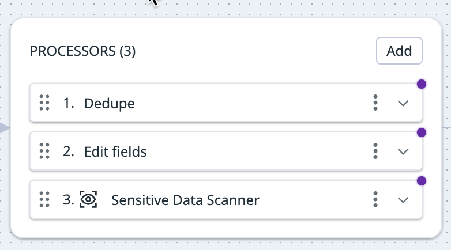
Task: Click the purple dot on Sensitive Data Scanner
Action: [422, 181]
